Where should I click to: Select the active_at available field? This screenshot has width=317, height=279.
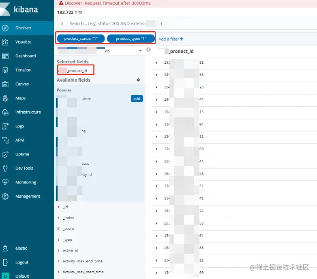click(x=71, y=251)
